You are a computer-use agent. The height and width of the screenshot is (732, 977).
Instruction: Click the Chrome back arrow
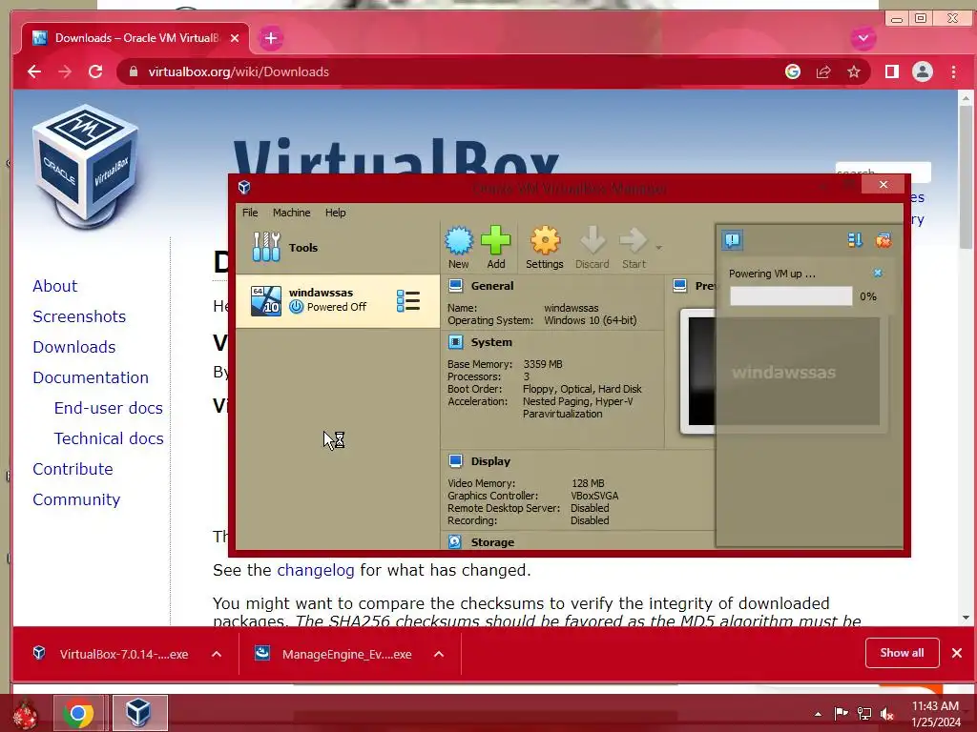pos(34,71)
